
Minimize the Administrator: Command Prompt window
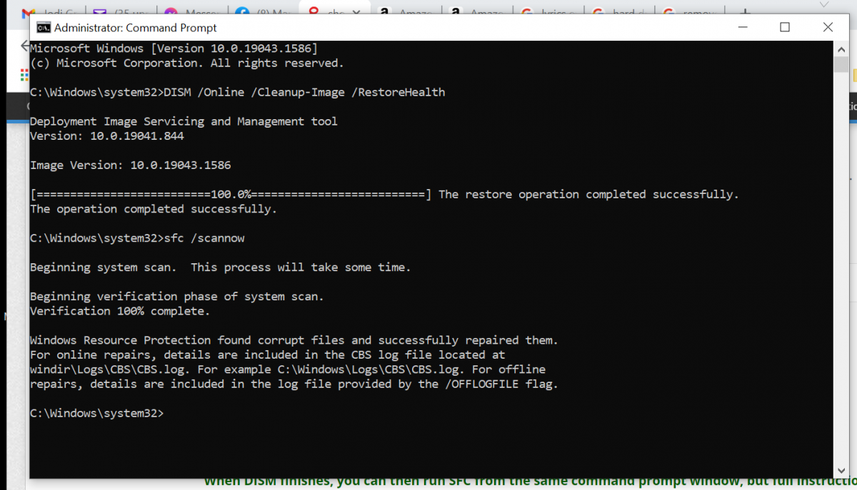(x=742, y=28)
